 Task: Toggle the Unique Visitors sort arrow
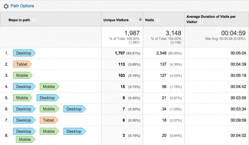point(140,19)
